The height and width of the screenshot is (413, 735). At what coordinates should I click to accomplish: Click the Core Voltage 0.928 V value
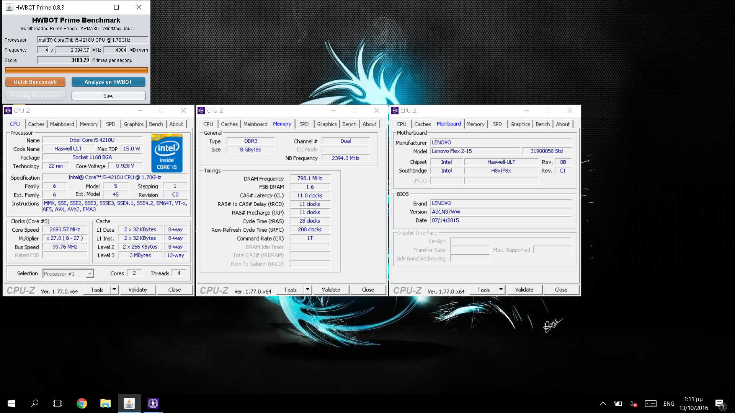(125, 166)
